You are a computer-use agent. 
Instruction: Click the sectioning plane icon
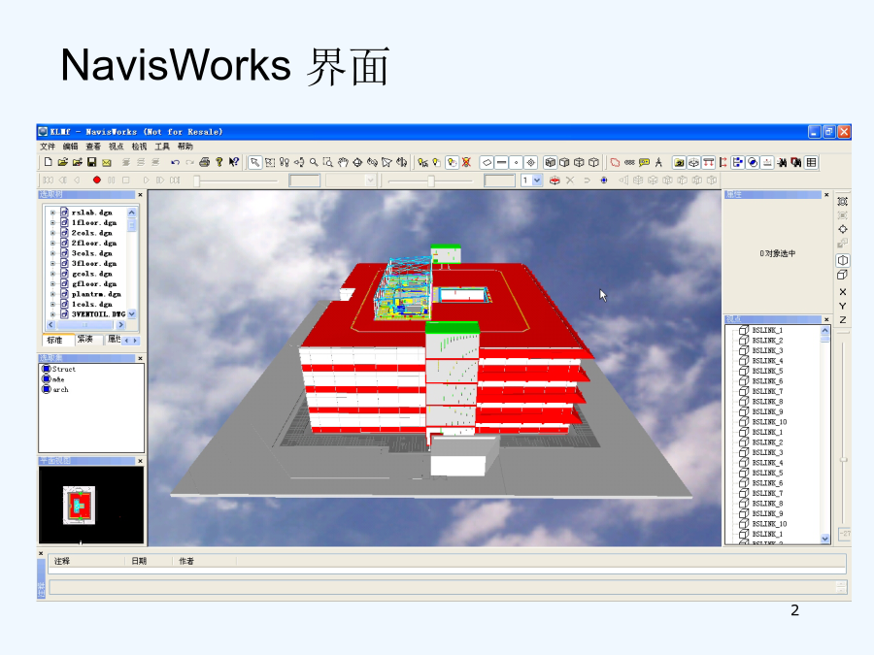(555, 180)
